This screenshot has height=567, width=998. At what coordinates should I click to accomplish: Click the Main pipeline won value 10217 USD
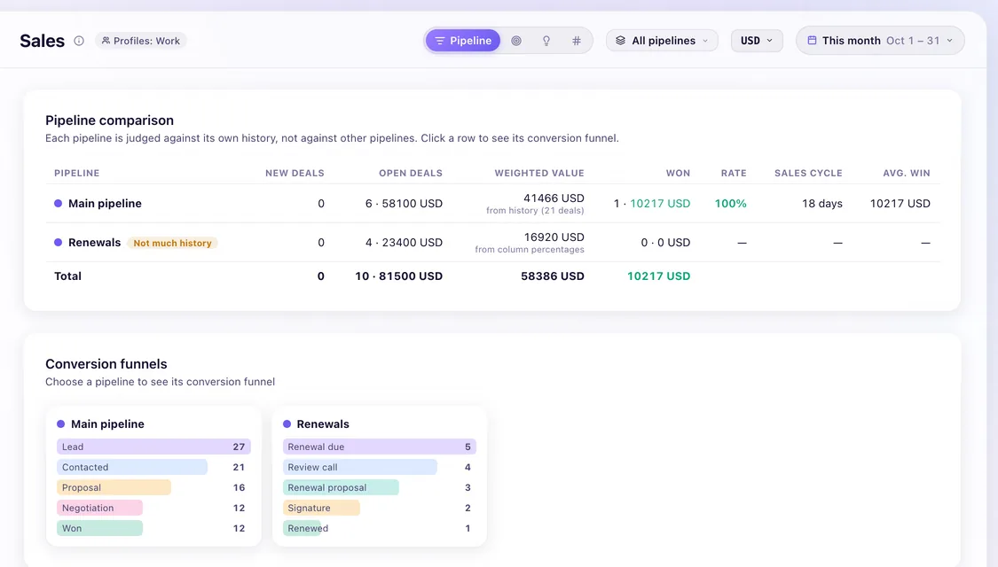click(660, 204)
